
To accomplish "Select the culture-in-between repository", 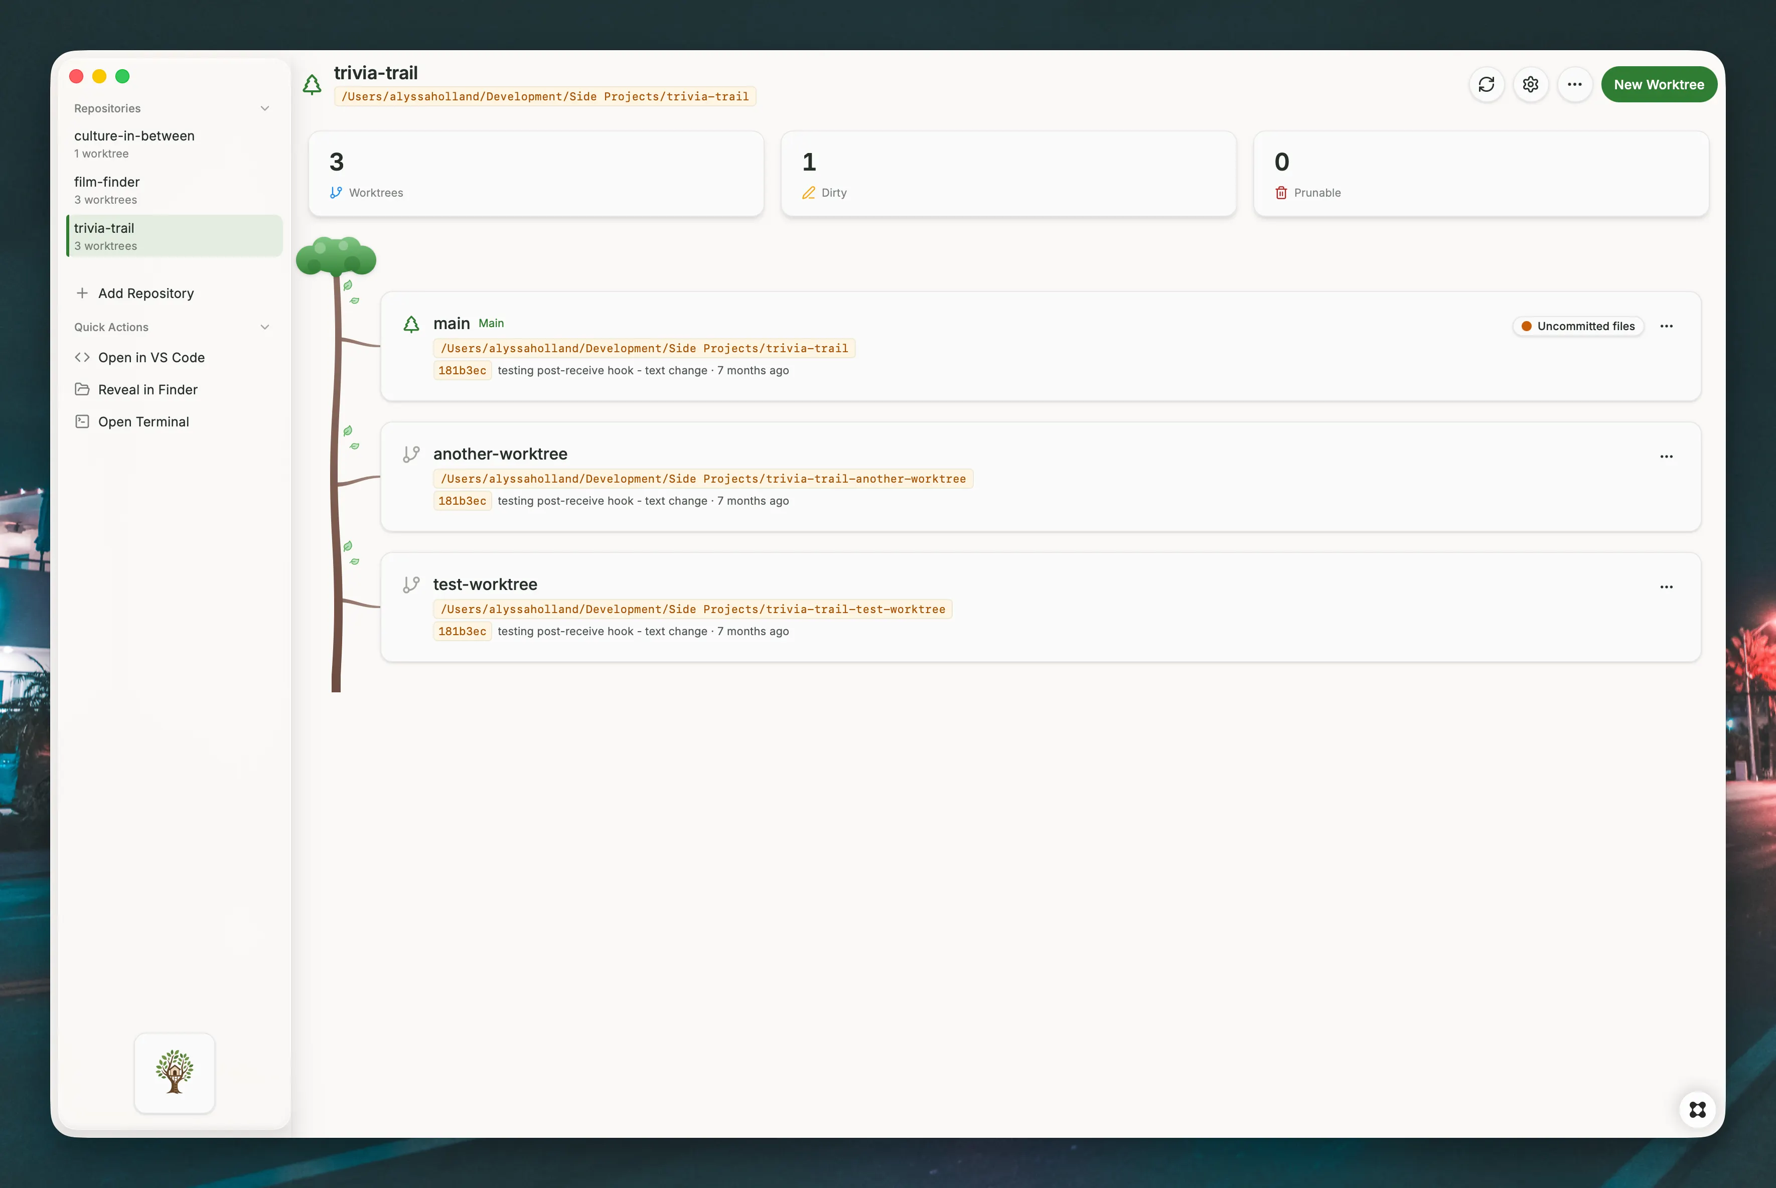I will 174,144.
